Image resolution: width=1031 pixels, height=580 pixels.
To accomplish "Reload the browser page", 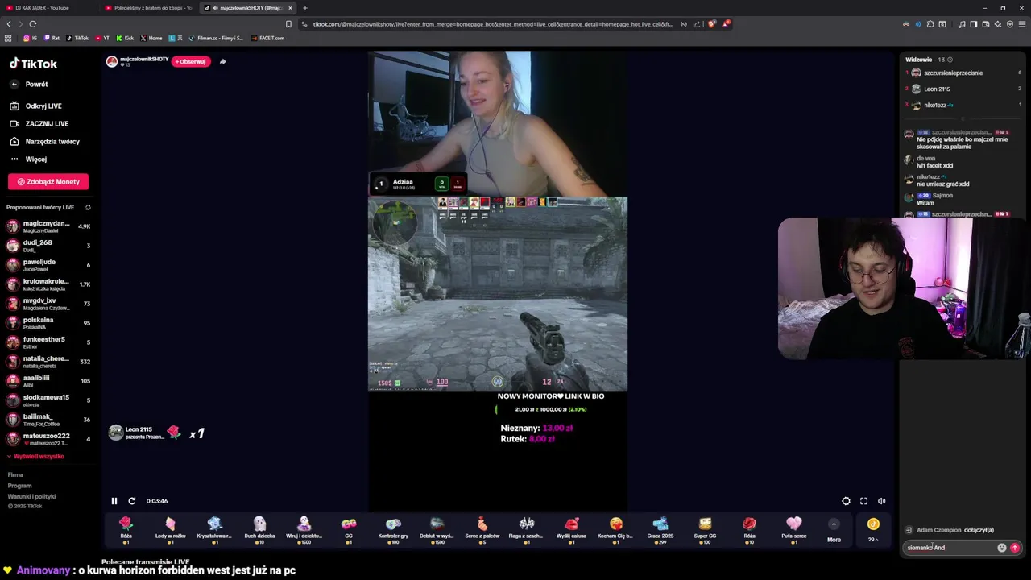I will 32,24.
